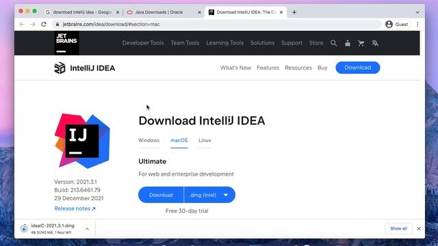Open Chrome three-dot menu
This screenshot has width=438, height=246.
[417, 25]
